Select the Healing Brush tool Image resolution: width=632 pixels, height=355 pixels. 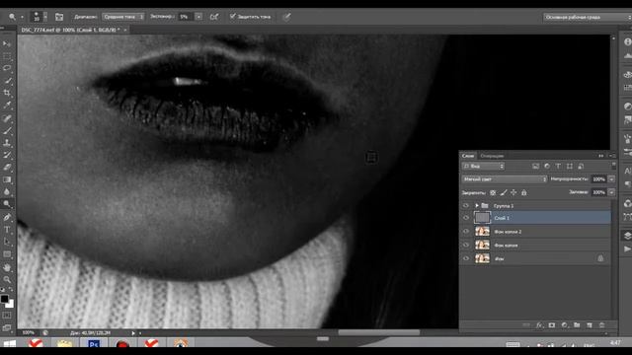pyautogui.click(x=7, y=118)
